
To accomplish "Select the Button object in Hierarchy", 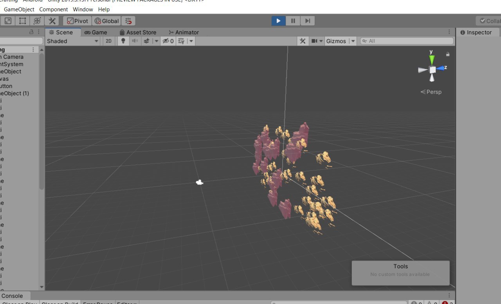I will coord(6,86).
